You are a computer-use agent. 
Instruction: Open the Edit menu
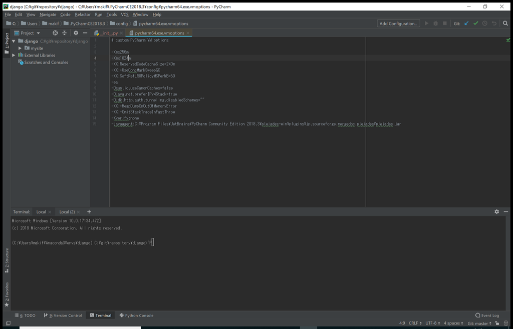pyautogui.click(x=19, y=14)
